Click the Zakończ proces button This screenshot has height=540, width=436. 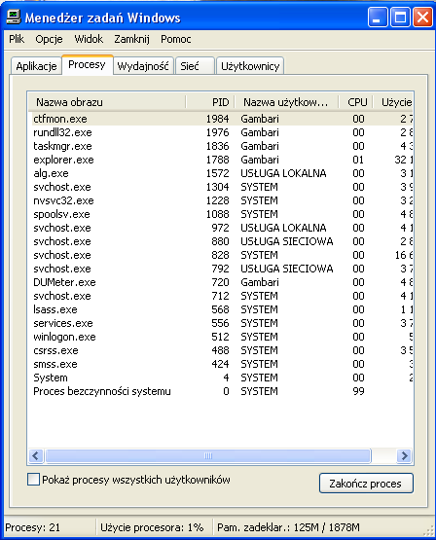[366, 484]
